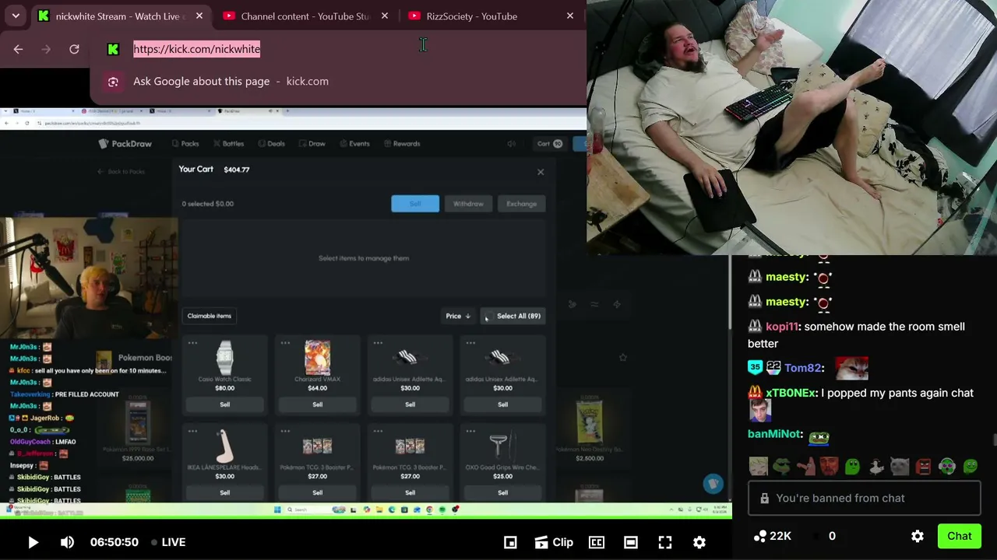Pick the blonde anime face emote
The height and width of the screenshot is (560, 997).
[759, 466]
